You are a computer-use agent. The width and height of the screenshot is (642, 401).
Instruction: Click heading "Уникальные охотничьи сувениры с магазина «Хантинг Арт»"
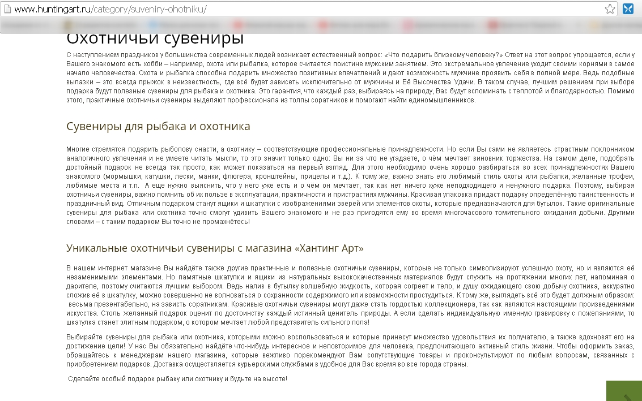tap(215, 248)
